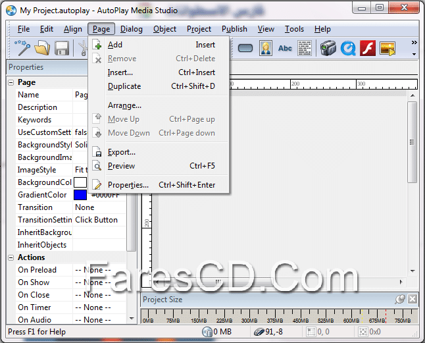Select the Description property row
The height and width of the screenshot is (343, 425).
(x=51, y=107)
